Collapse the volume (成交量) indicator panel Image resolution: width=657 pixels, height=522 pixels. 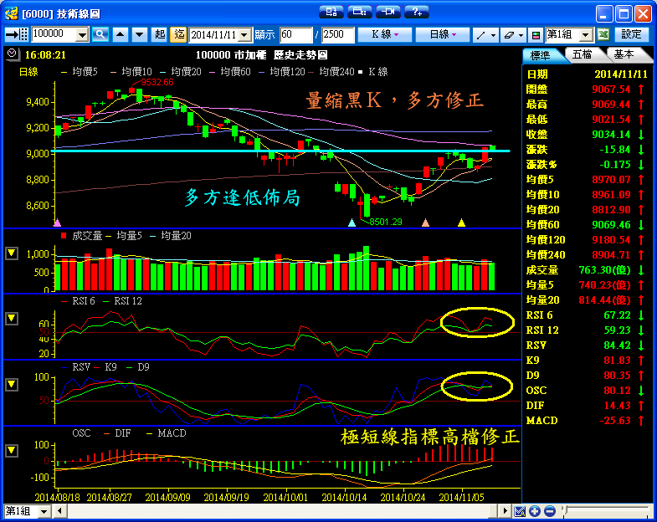click(x=12, y=253)
